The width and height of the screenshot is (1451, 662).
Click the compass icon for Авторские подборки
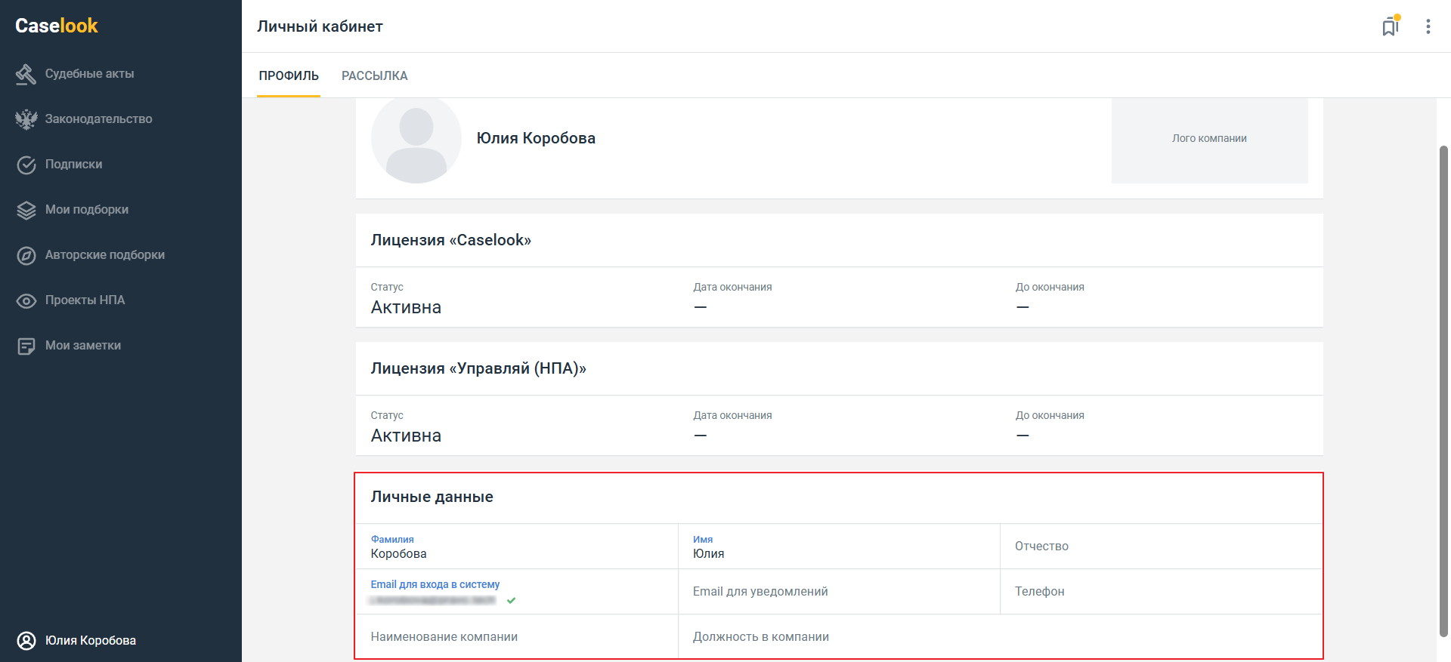[x=26, y=255]
